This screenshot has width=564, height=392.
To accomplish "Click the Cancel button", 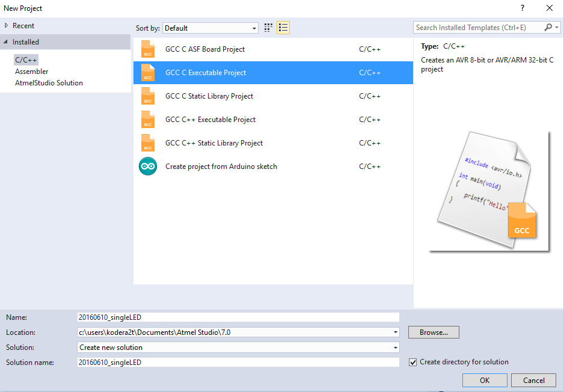I will pyautogui.click(x=533, y=380).
